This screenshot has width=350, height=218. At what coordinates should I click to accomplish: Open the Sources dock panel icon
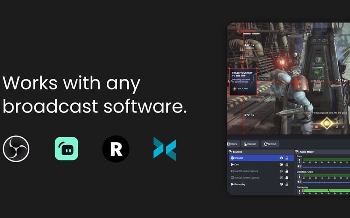[230, 152]
